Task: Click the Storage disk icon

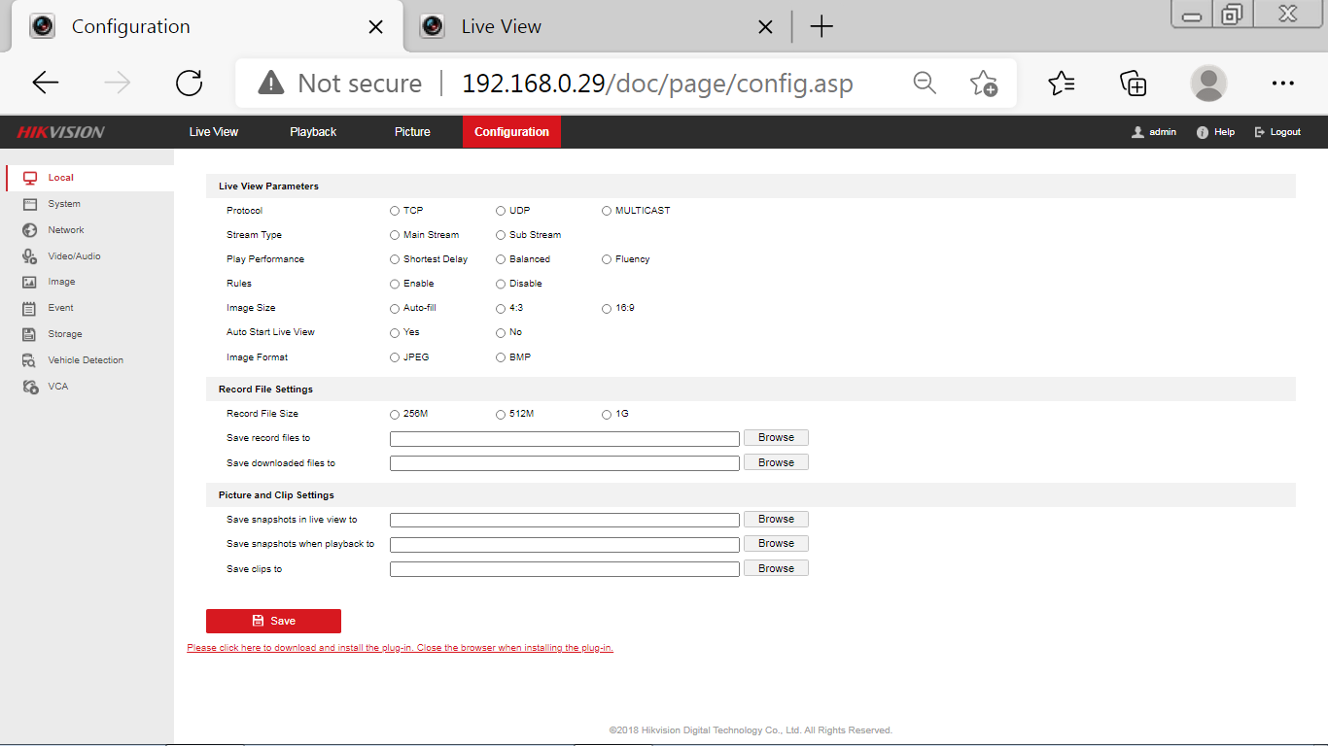Action: [30, 334]
